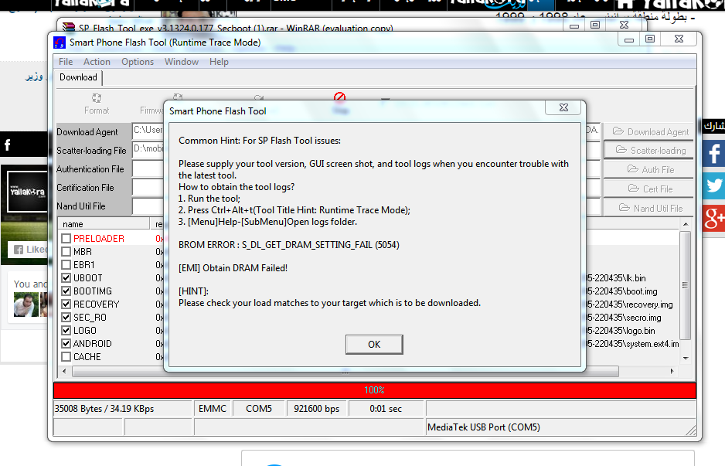Click the Scatter-loading browse button

click(650, 151)
